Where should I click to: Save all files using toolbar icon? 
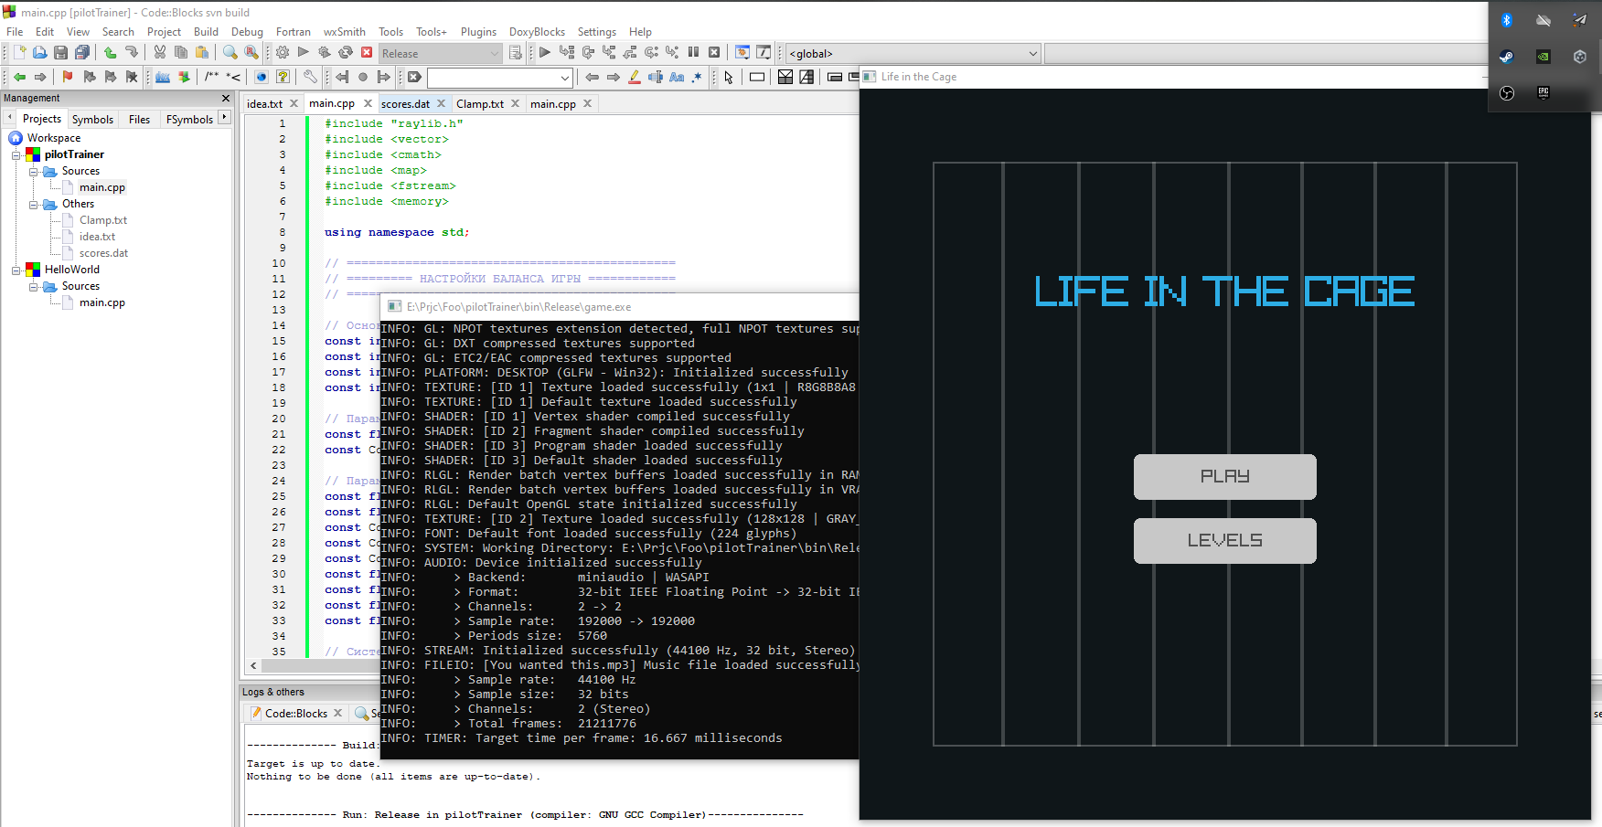[82, 53]
